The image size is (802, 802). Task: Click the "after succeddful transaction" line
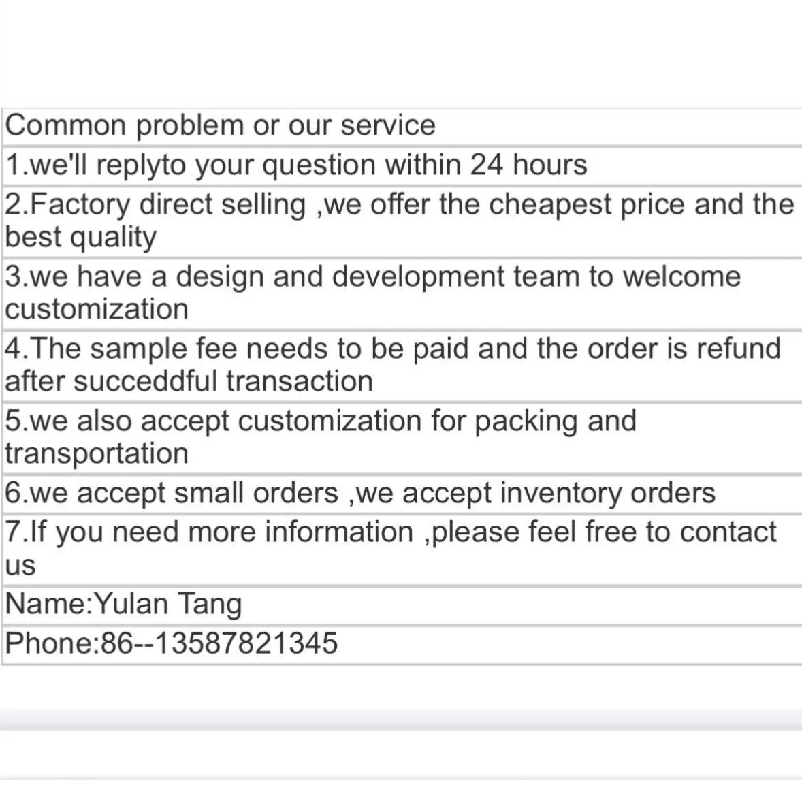point(189,382)
